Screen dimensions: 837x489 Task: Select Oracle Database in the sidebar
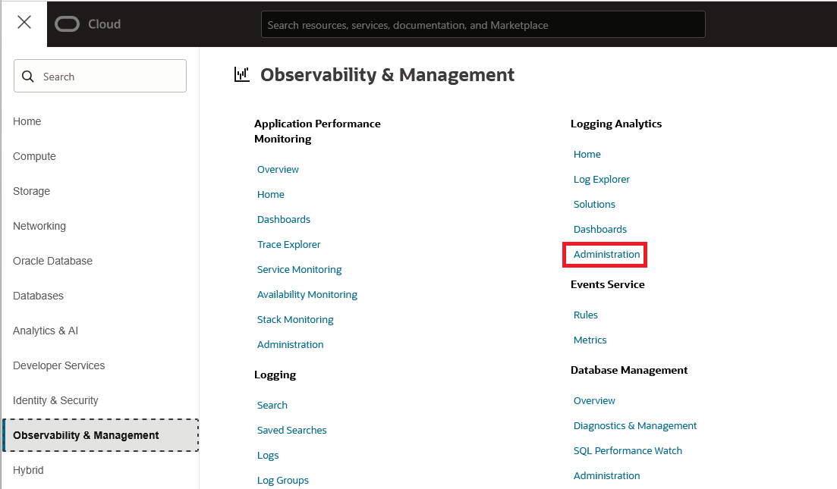[52, 261]
